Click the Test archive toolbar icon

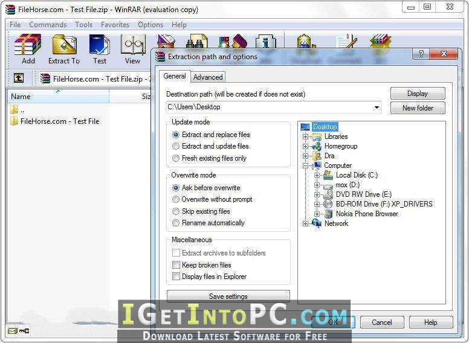click(x=100, y=45)
